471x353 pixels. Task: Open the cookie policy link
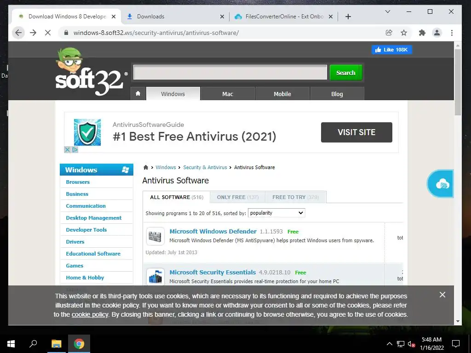(90, 314)
